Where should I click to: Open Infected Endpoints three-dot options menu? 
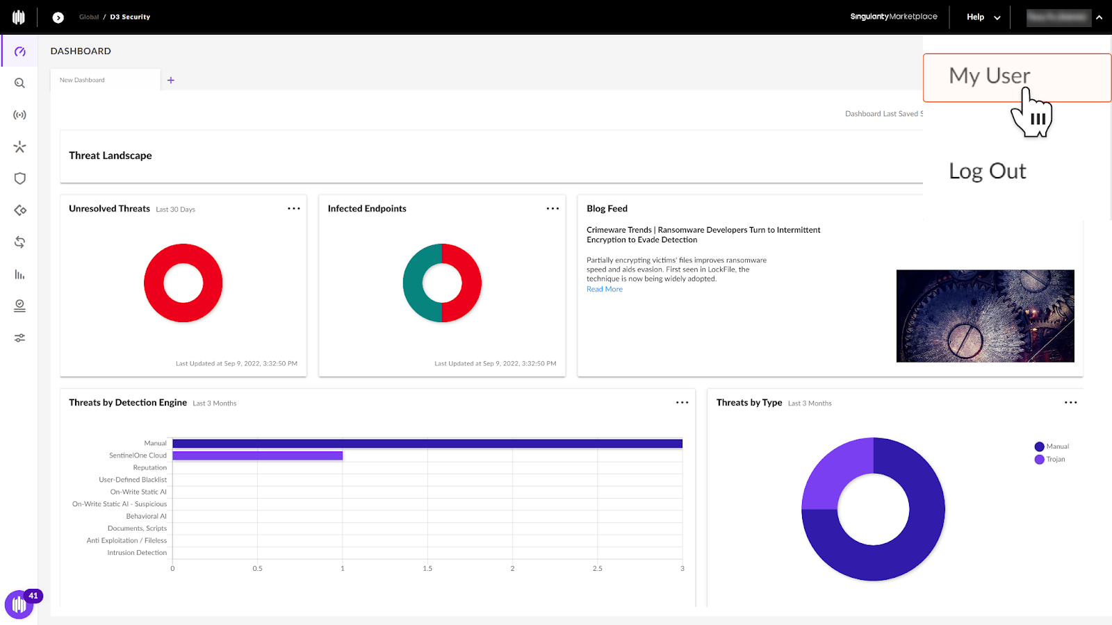[553, 208]
